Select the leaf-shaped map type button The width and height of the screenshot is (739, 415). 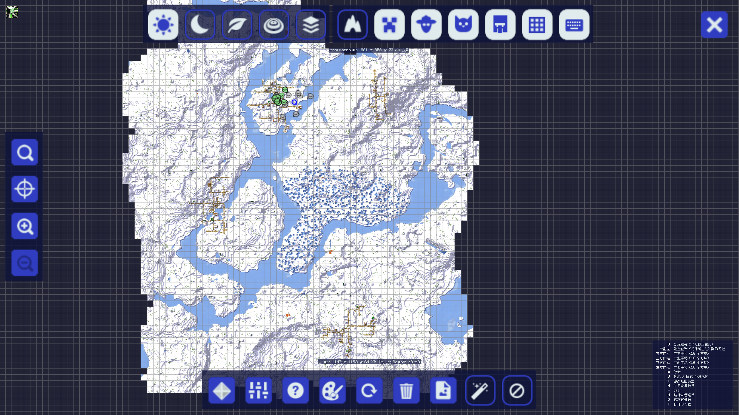237,25
